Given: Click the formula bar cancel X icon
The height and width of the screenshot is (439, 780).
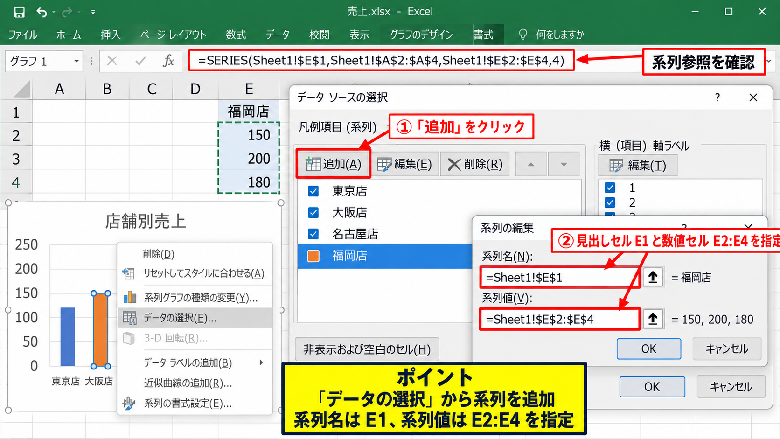Looking at the screenshot, I should point(112,61).
